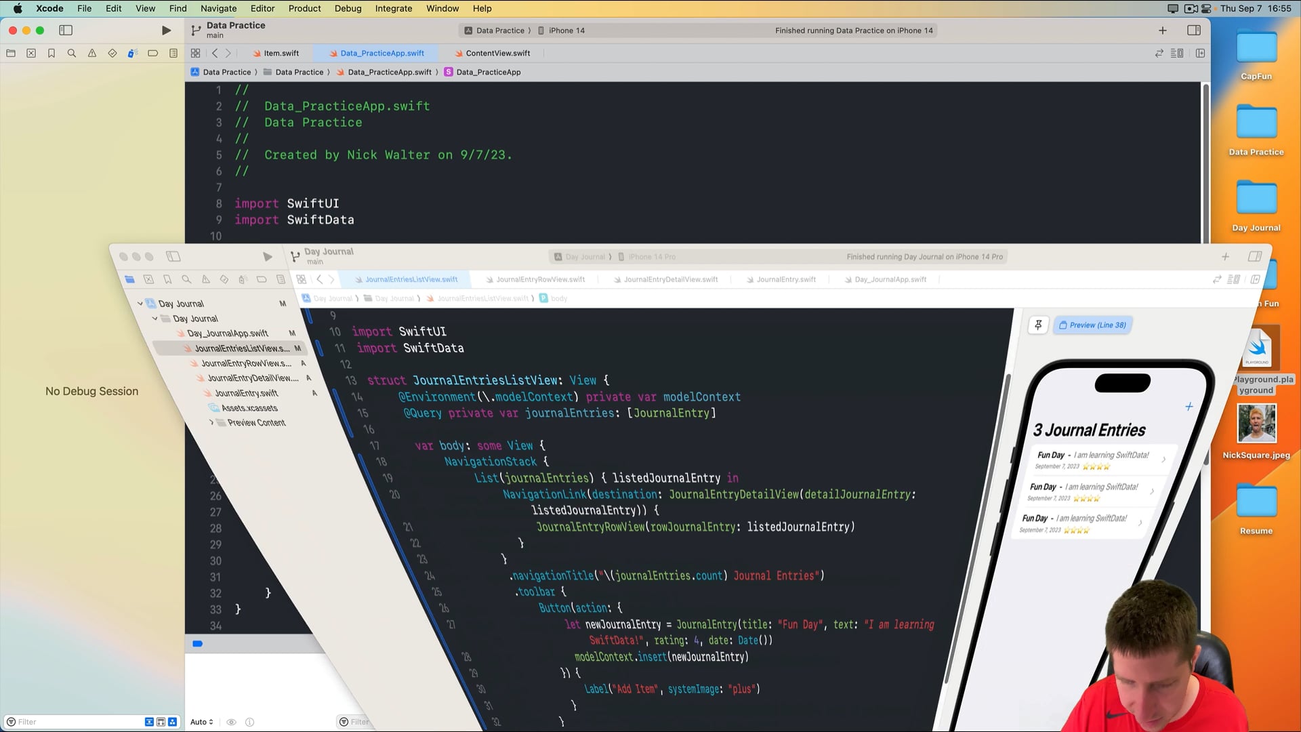Open Resume folder on desktop
Viewport: 1301px width, 732px height.
pyautogui.click(x=1256, y=510)
